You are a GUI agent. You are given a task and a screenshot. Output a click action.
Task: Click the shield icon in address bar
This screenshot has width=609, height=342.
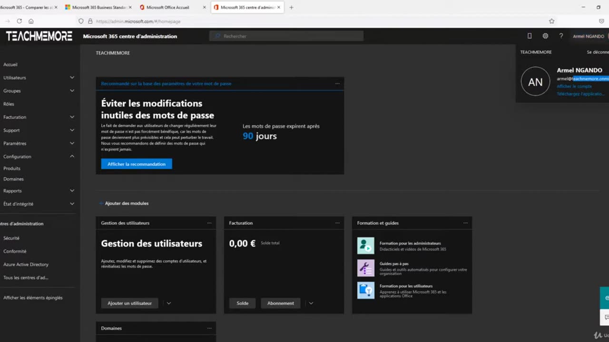coord(81,21)
